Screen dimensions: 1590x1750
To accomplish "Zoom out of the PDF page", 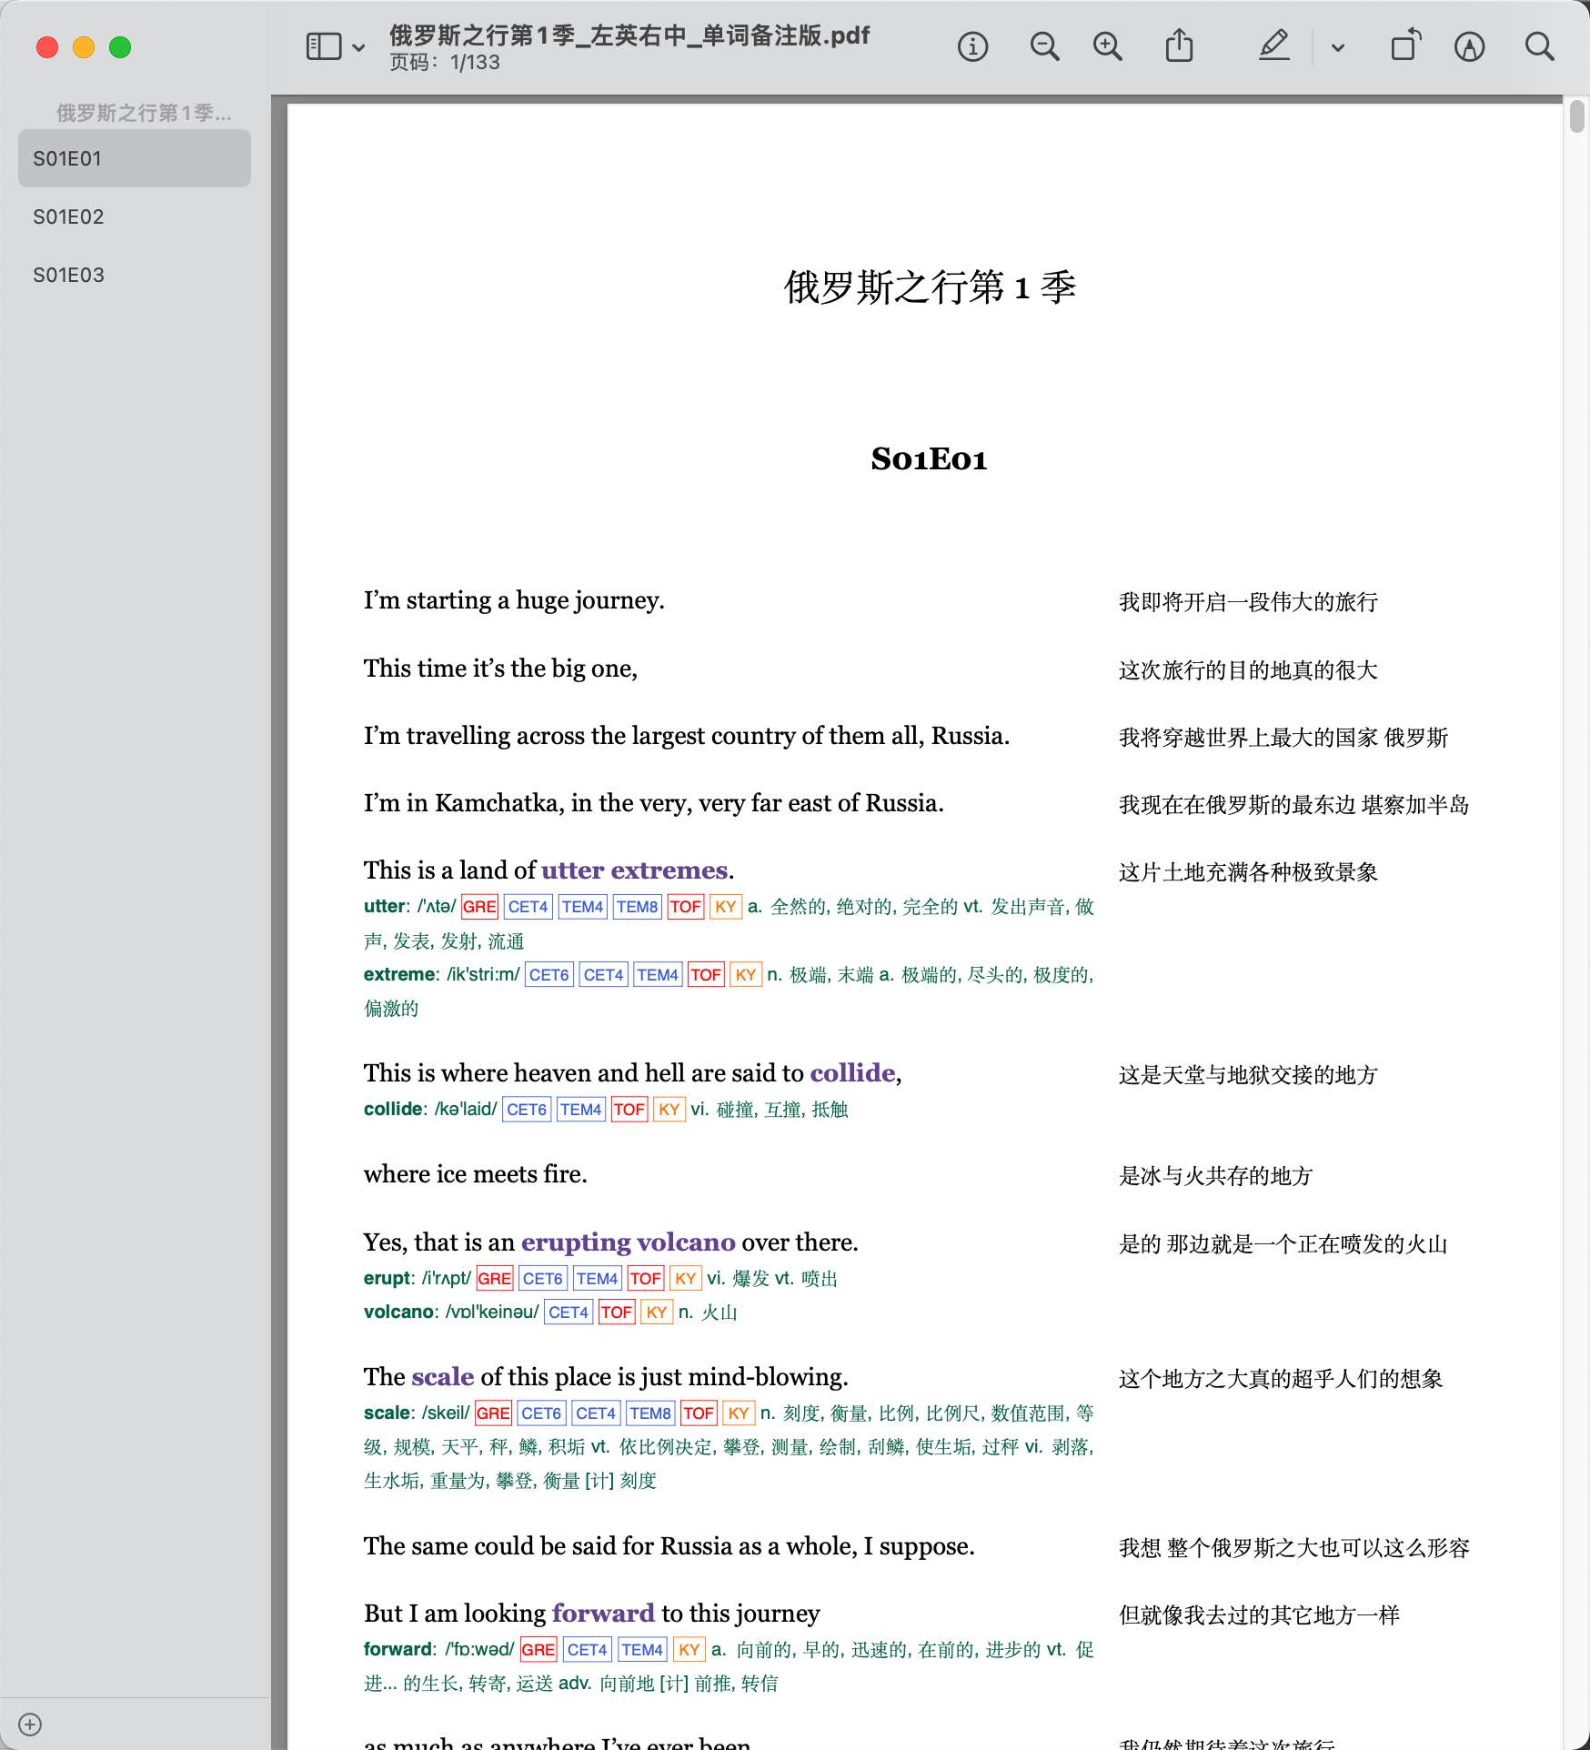I will [x=1044, y=46].
